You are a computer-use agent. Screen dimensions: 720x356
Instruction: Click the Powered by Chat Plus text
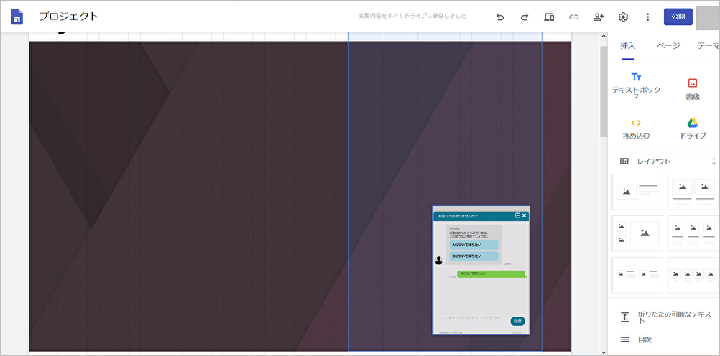click(450, 332)
